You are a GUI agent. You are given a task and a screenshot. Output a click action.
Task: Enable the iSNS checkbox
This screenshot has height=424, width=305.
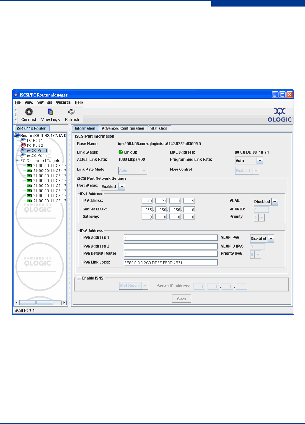[x=79, y=278]
